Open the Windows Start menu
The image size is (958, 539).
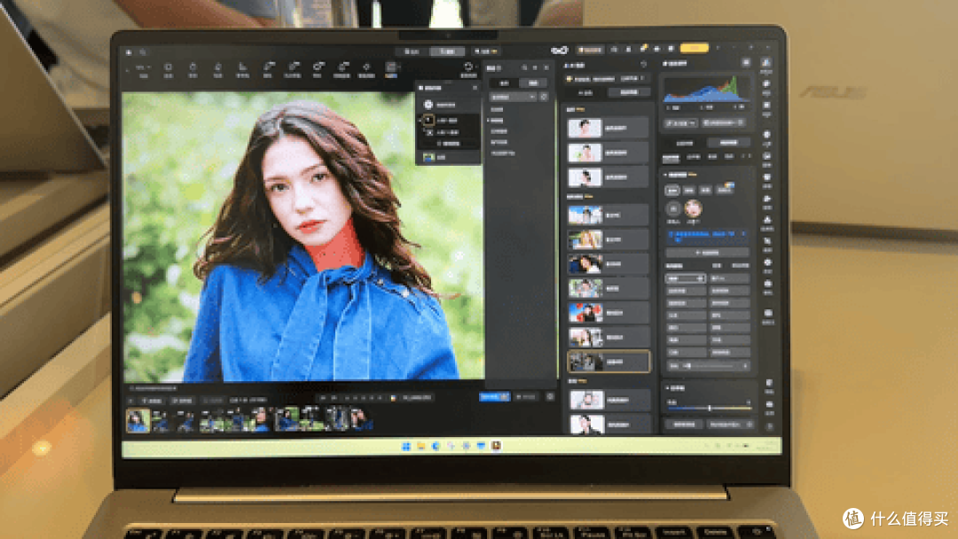(x=405, y=446)
